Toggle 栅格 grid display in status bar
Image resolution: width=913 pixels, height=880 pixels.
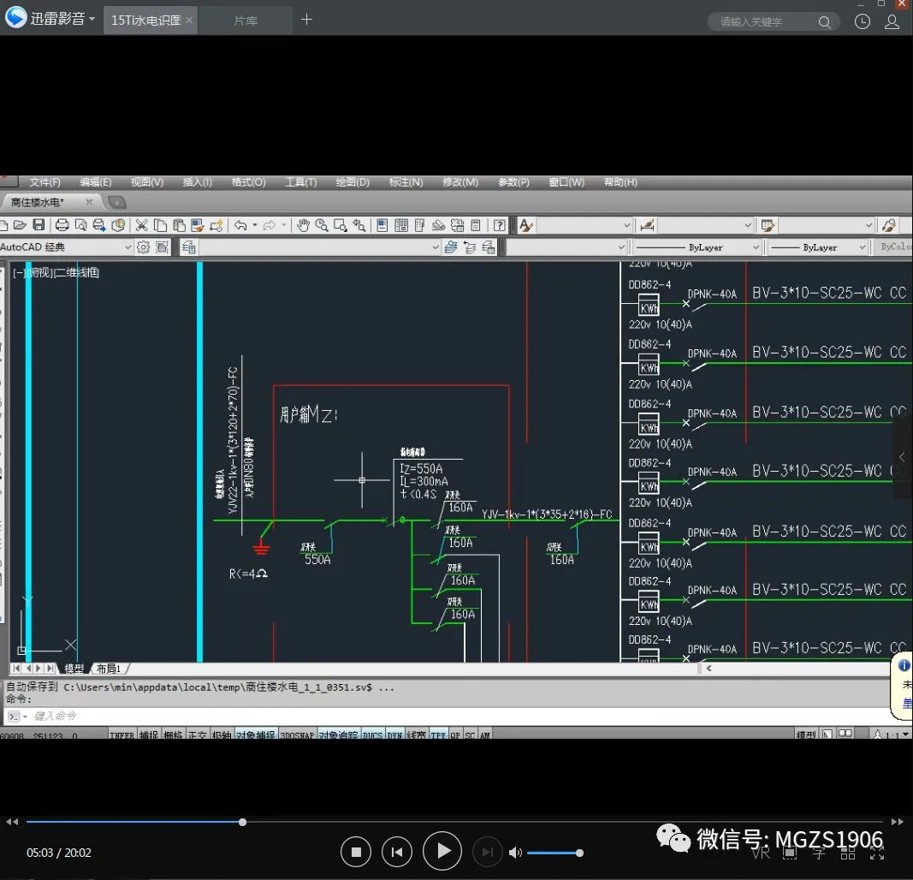(x=173, y=734)
